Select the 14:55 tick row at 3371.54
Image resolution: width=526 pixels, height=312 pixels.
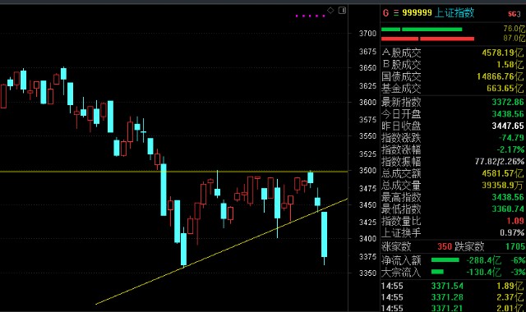point(453,286)
